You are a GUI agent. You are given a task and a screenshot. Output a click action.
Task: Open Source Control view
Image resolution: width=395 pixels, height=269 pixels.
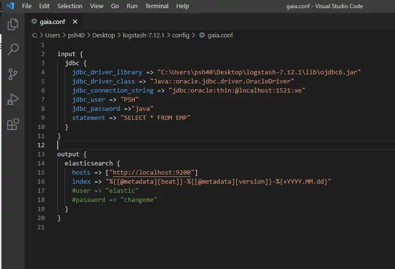pos(13,74)
